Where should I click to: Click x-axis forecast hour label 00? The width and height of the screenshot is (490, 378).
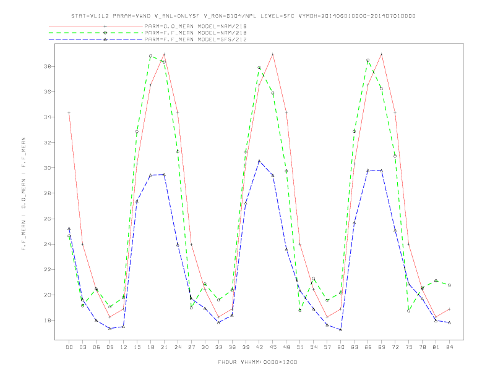pos(69,347)
